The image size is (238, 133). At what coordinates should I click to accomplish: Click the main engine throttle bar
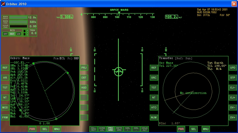(x=18, y=22)
